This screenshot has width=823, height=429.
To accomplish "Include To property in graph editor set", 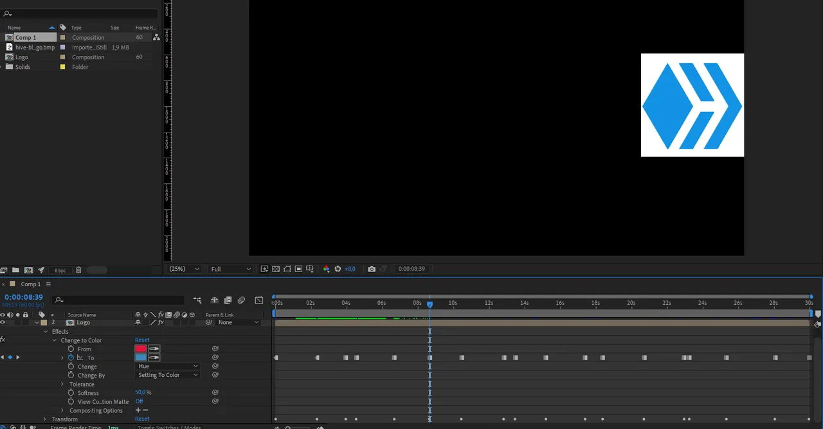I will [80, 358].
